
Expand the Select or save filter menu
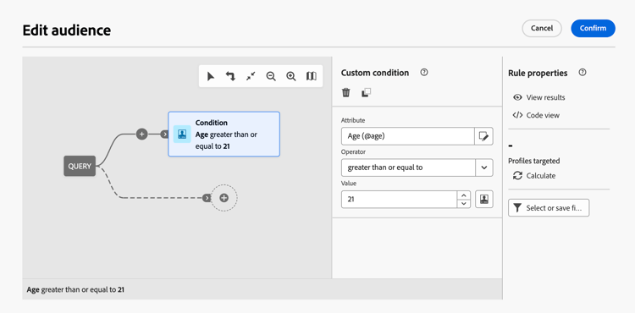(549, 208)
